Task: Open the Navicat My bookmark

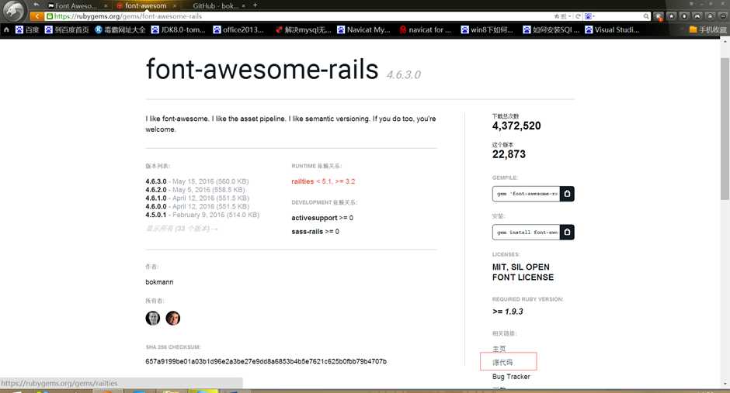Action: pos(363,29)
